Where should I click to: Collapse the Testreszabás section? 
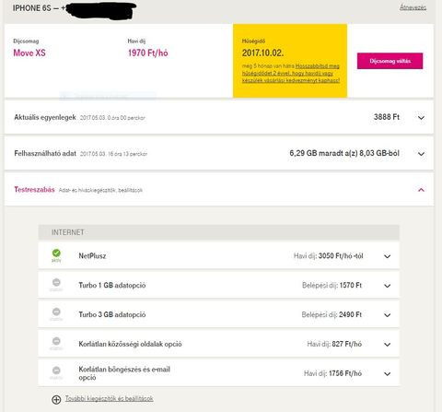tap(421, 190)
